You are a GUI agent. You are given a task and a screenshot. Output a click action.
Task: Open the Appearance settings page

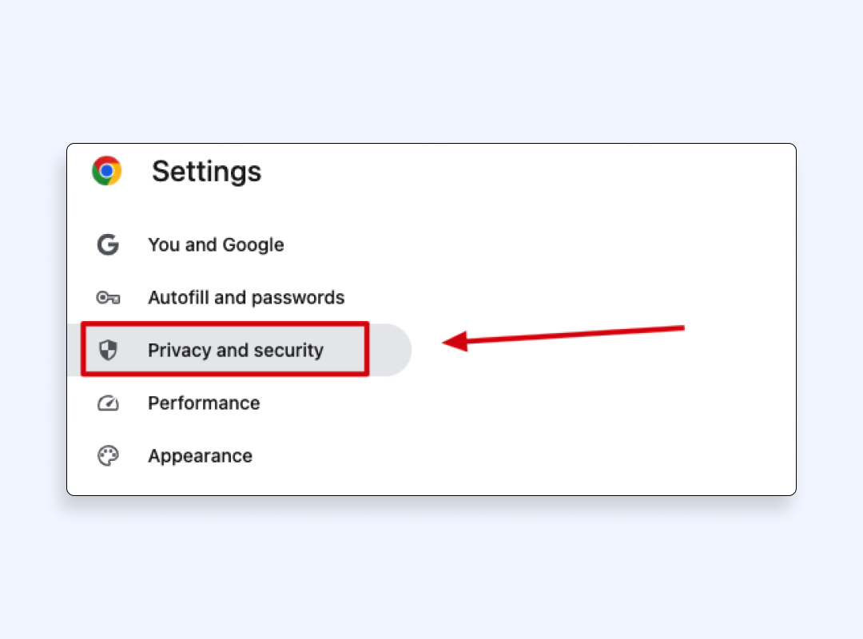pos(200,456)
